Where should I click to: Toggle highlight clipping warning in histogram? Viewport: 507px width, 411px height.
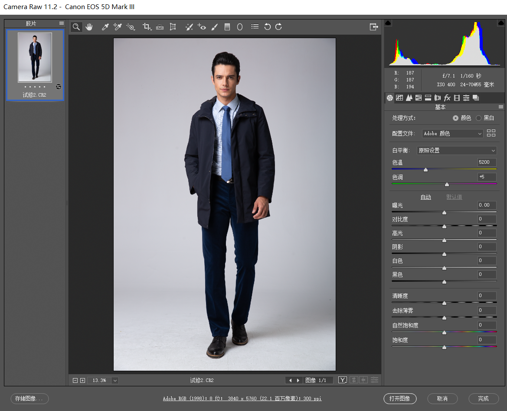501,23
